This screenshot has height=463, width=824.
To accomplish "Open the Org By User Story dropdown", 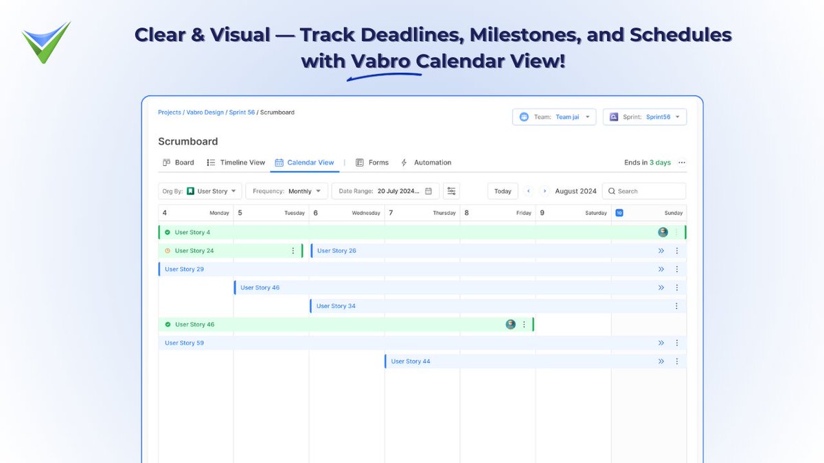I will click(x=200, y=191).
